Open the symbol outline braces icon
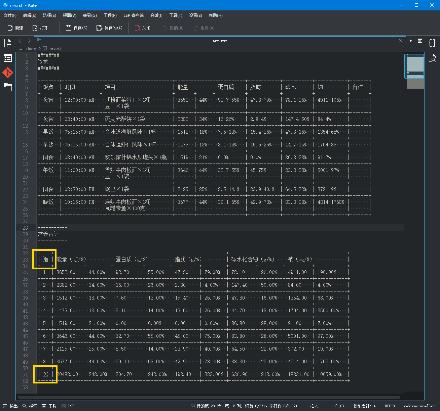This screenshot has width=440, height=411. (x=432, y=43)
